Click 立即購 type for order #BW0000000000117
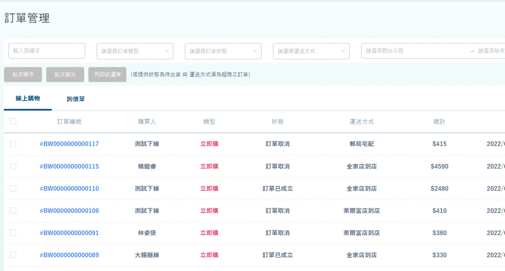Image resolution: width=505 pixels, height=271 pixels. pyautogui.click(x=209, y=144)
